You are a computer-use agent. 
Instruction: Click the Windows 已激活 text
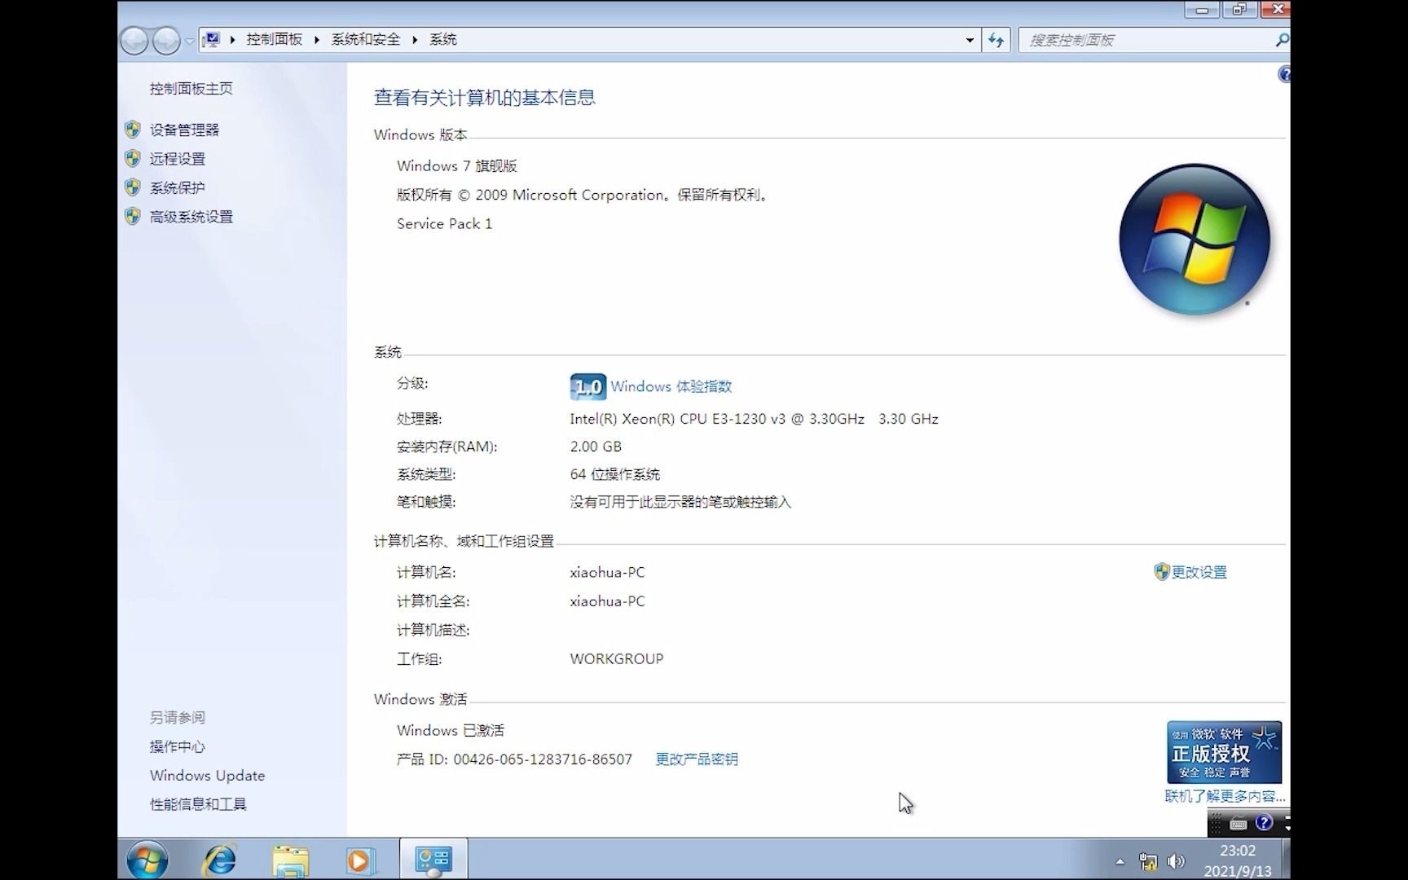(x=451, y=731)
